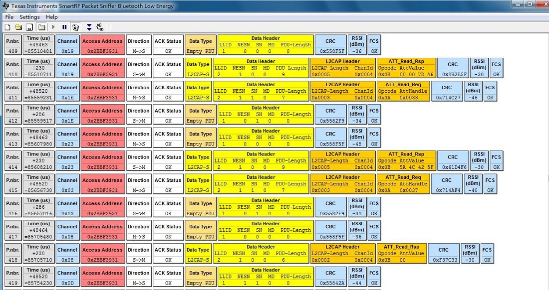
Task: Select the CRC field of packet 416
Action: pyautogui.click(x=330, y=207)
